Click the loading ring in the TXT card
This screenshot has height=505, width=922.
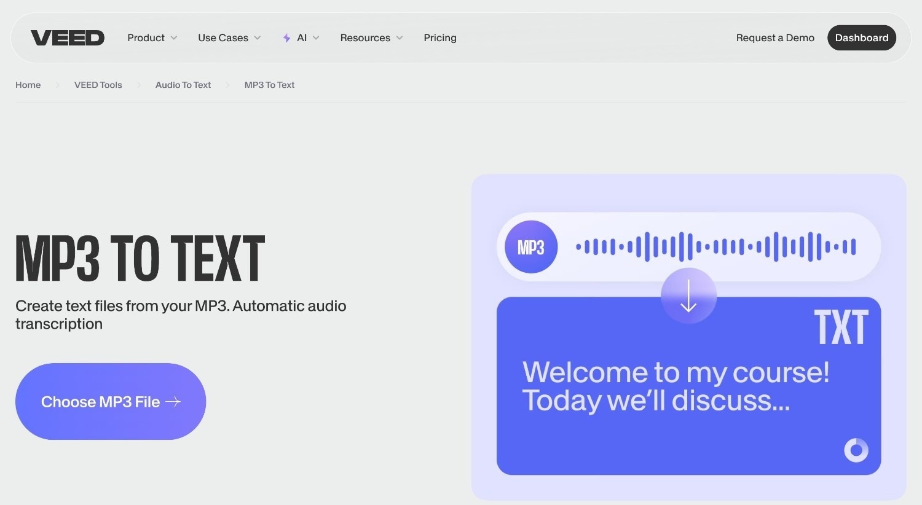tap(856, 450)
